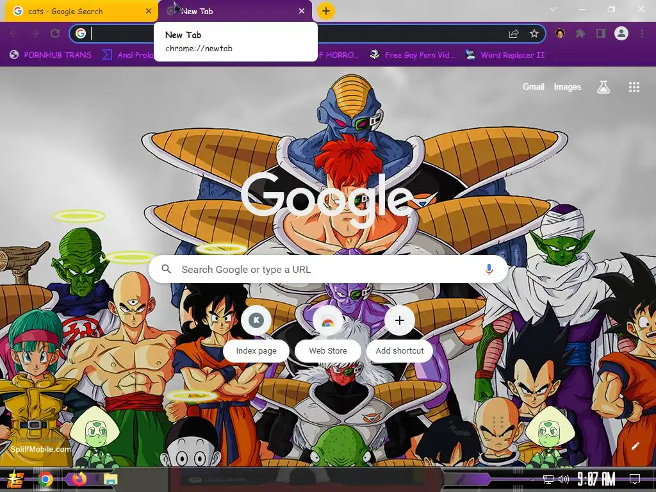Toggle the side panel icon
This screenshot has height=492, width=656.
click(x=601, y=33)
